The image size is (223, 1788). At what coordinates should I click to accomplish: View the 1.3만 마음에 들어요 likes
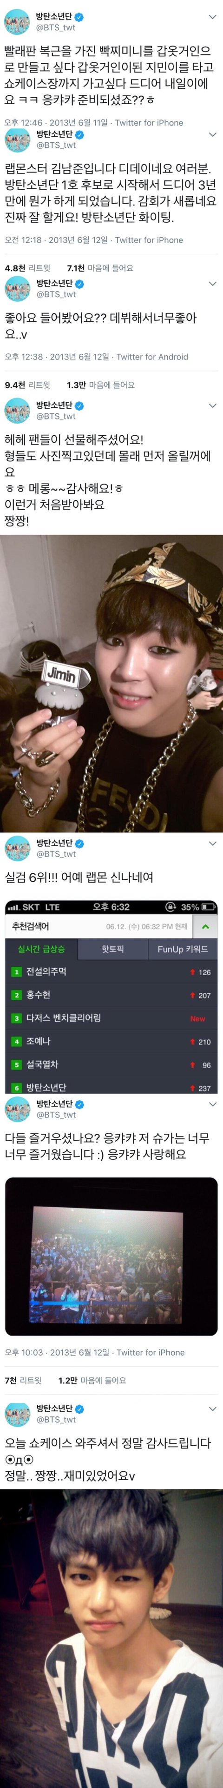pos(100,385)
